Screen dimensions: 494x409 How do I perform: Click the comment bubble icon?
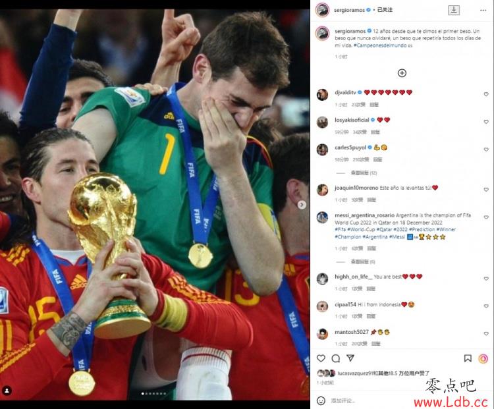point(336,358)
